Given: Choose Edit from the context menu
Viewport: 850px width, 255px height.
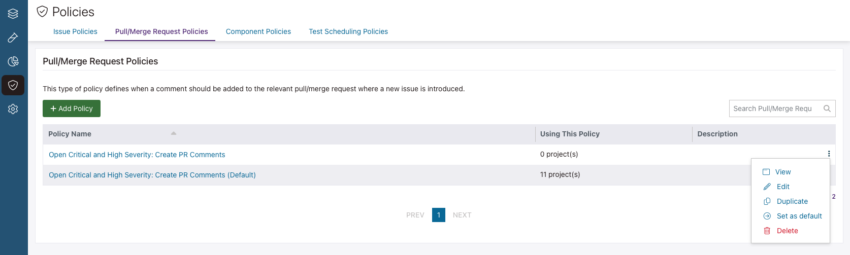Looking at the screenshot, I should [x=782, y=187].
